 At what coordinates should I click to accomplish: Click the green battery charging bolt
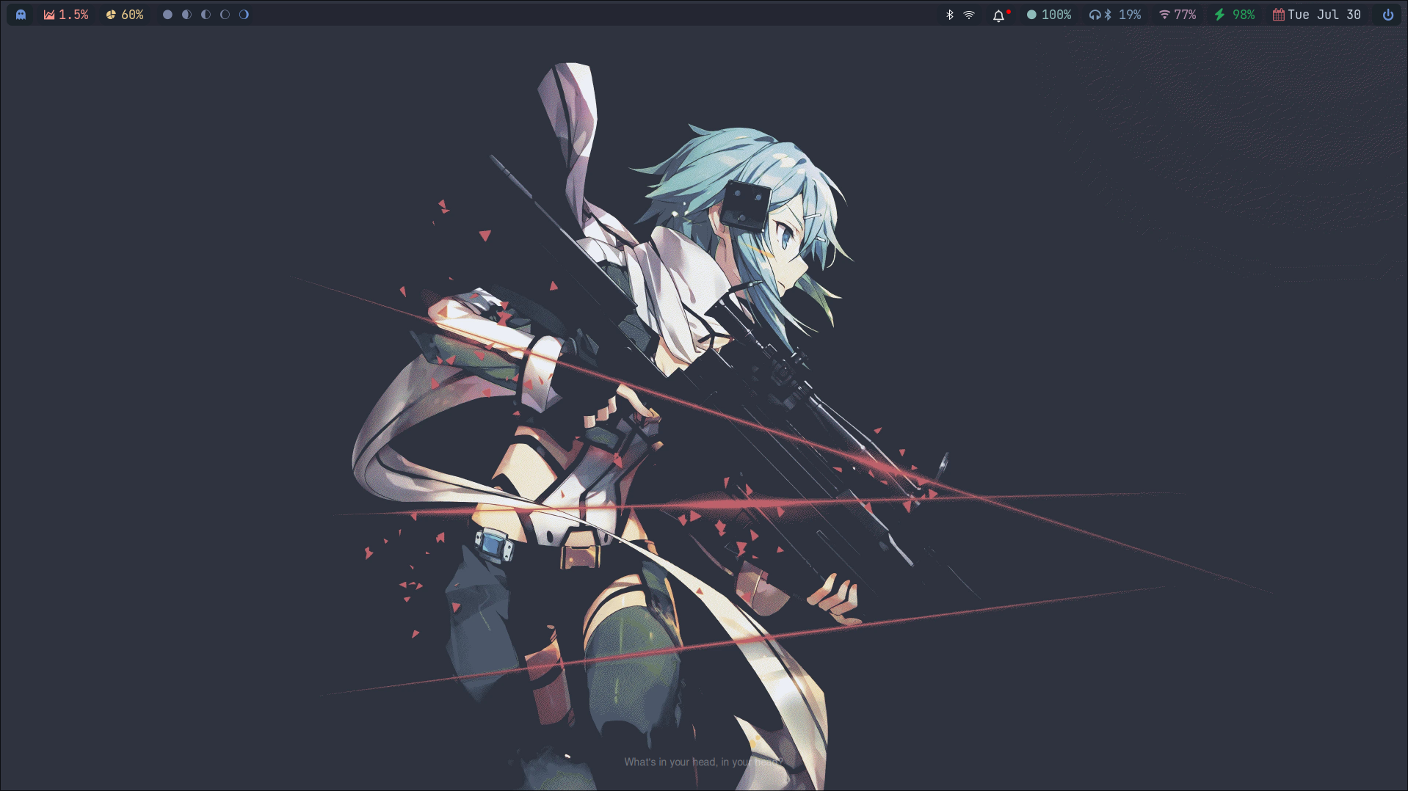pyautogui.click(x=1219, y=15)
